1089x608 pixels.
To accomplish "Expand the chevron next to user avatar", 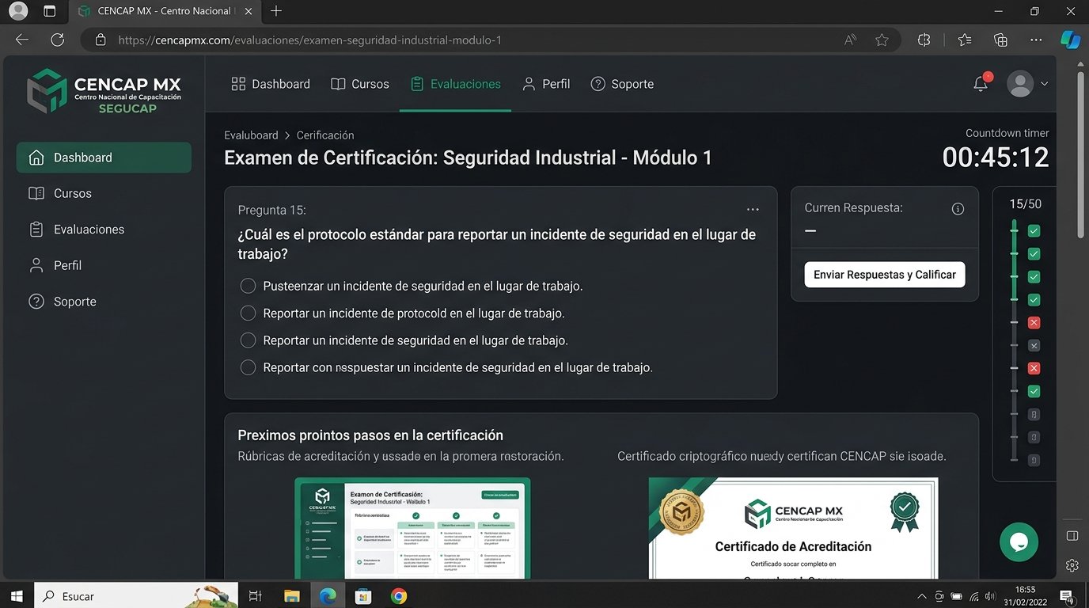I will pos(1045,84).
